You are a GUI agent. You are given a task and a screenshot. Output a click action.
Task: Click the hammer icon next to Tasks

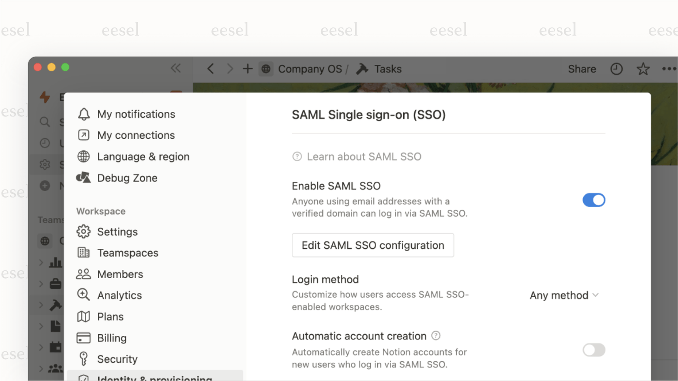click(362, 69)
